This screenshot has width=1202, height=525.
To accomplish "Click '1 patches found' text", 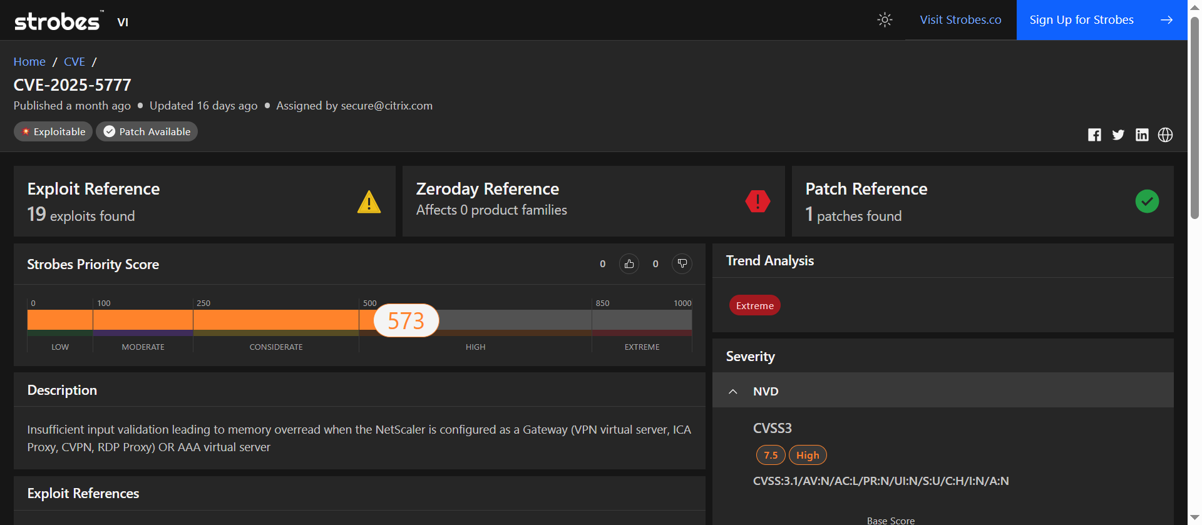I will click(853, 215).
